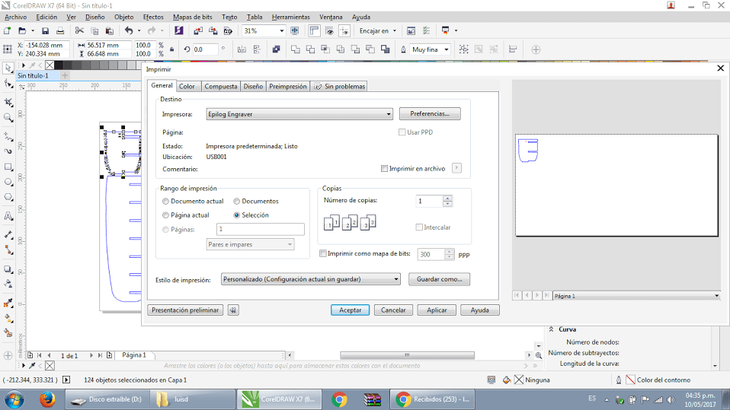Click the no-color X swatch
This screenshot has width=730, height=410.
(x=50, y=65)
